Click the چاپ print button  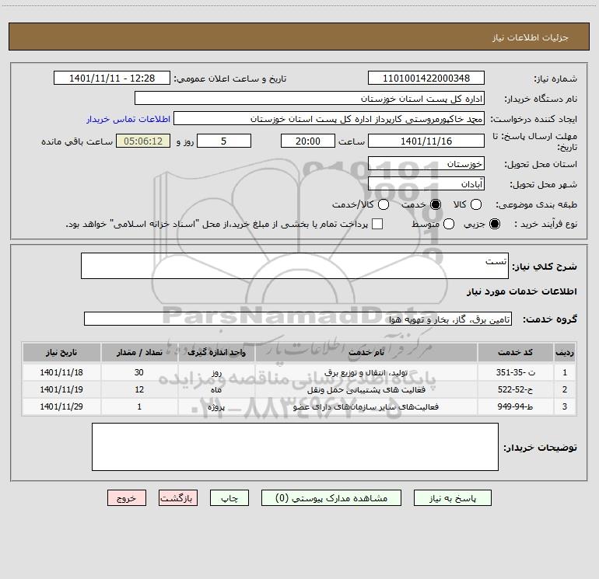pyautogui.click(x=229, y=498)
